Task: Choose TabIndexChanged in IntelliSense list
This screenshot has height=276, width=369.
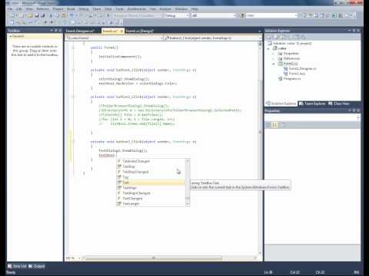Action: point(151,161)
